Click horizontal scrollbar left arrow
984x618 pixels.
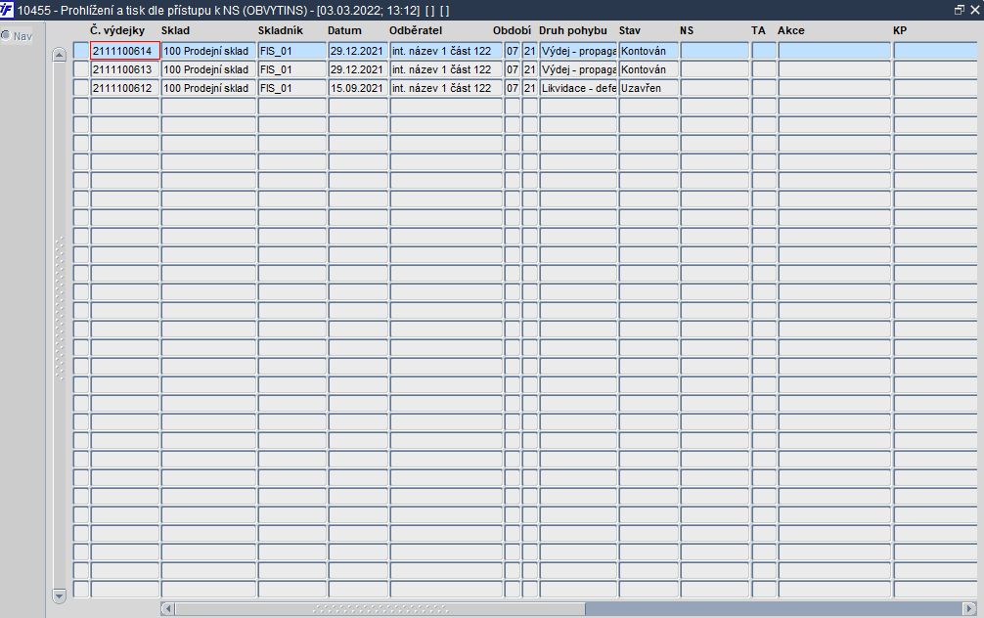167,608
